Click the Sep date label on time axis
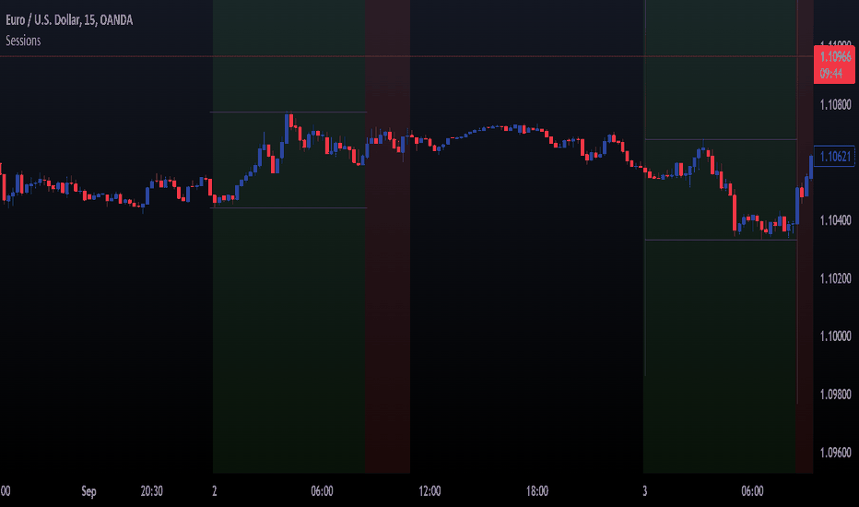The height and width of the screenshot is (507, 859). [x=88, y=491]
